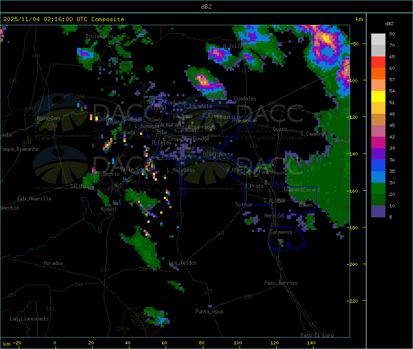This screenshot has width=413, height=349.
Task: Click the dBZ title at top
Action: coord(206,7)
